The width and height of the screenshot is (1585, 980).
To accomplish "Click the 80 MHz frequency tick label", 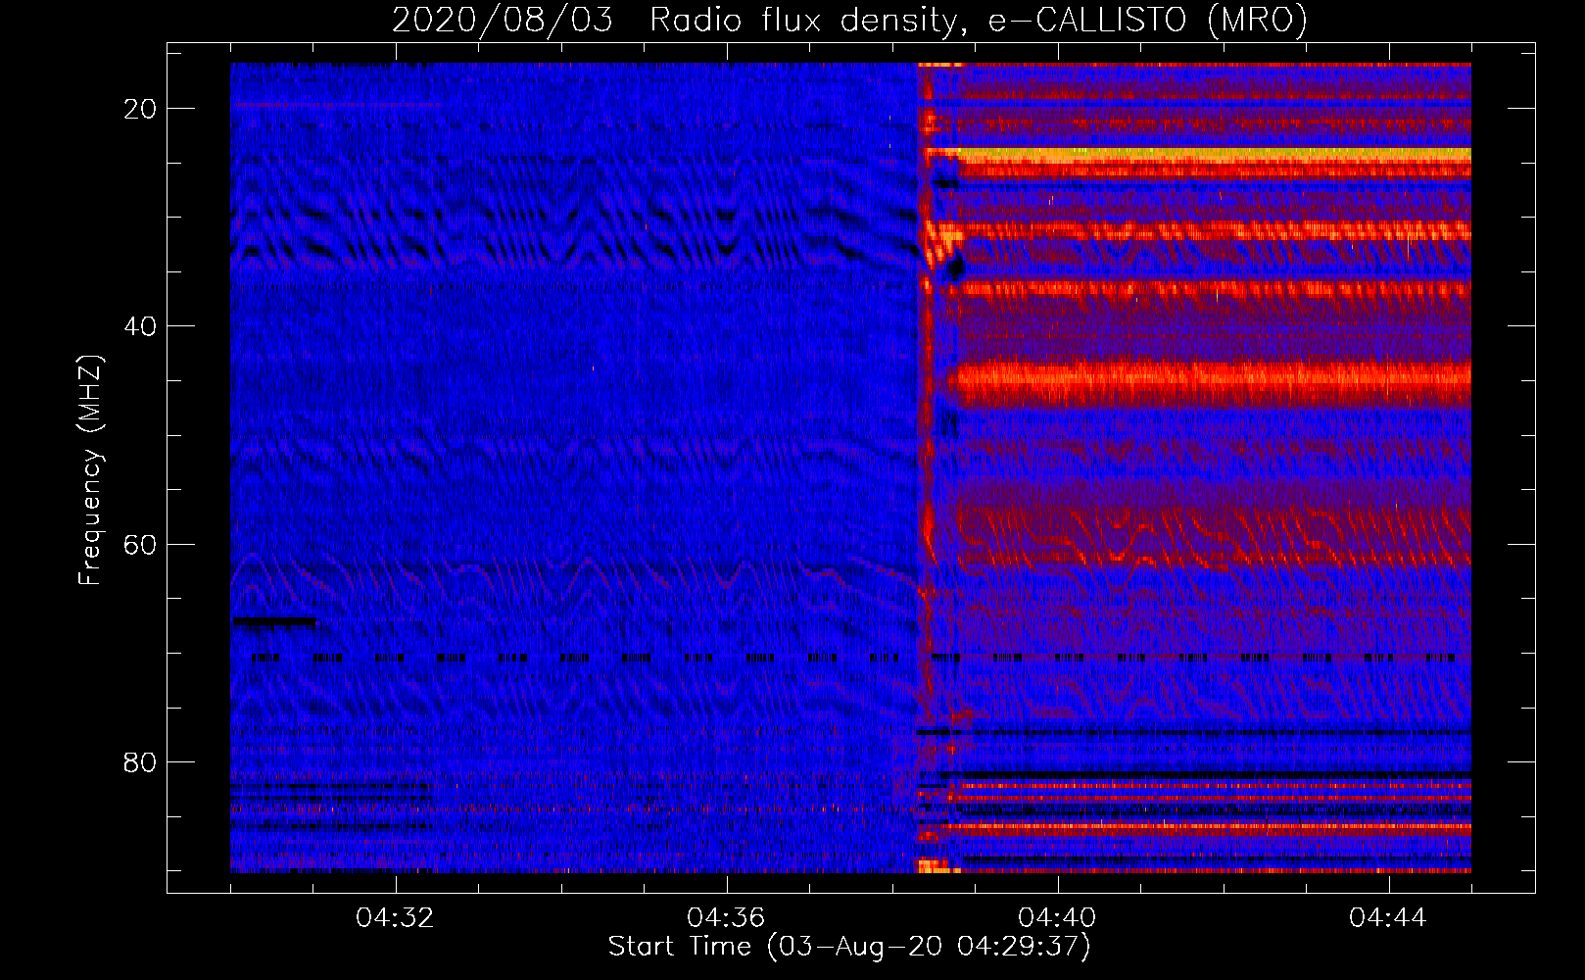I will click(141, 762).
